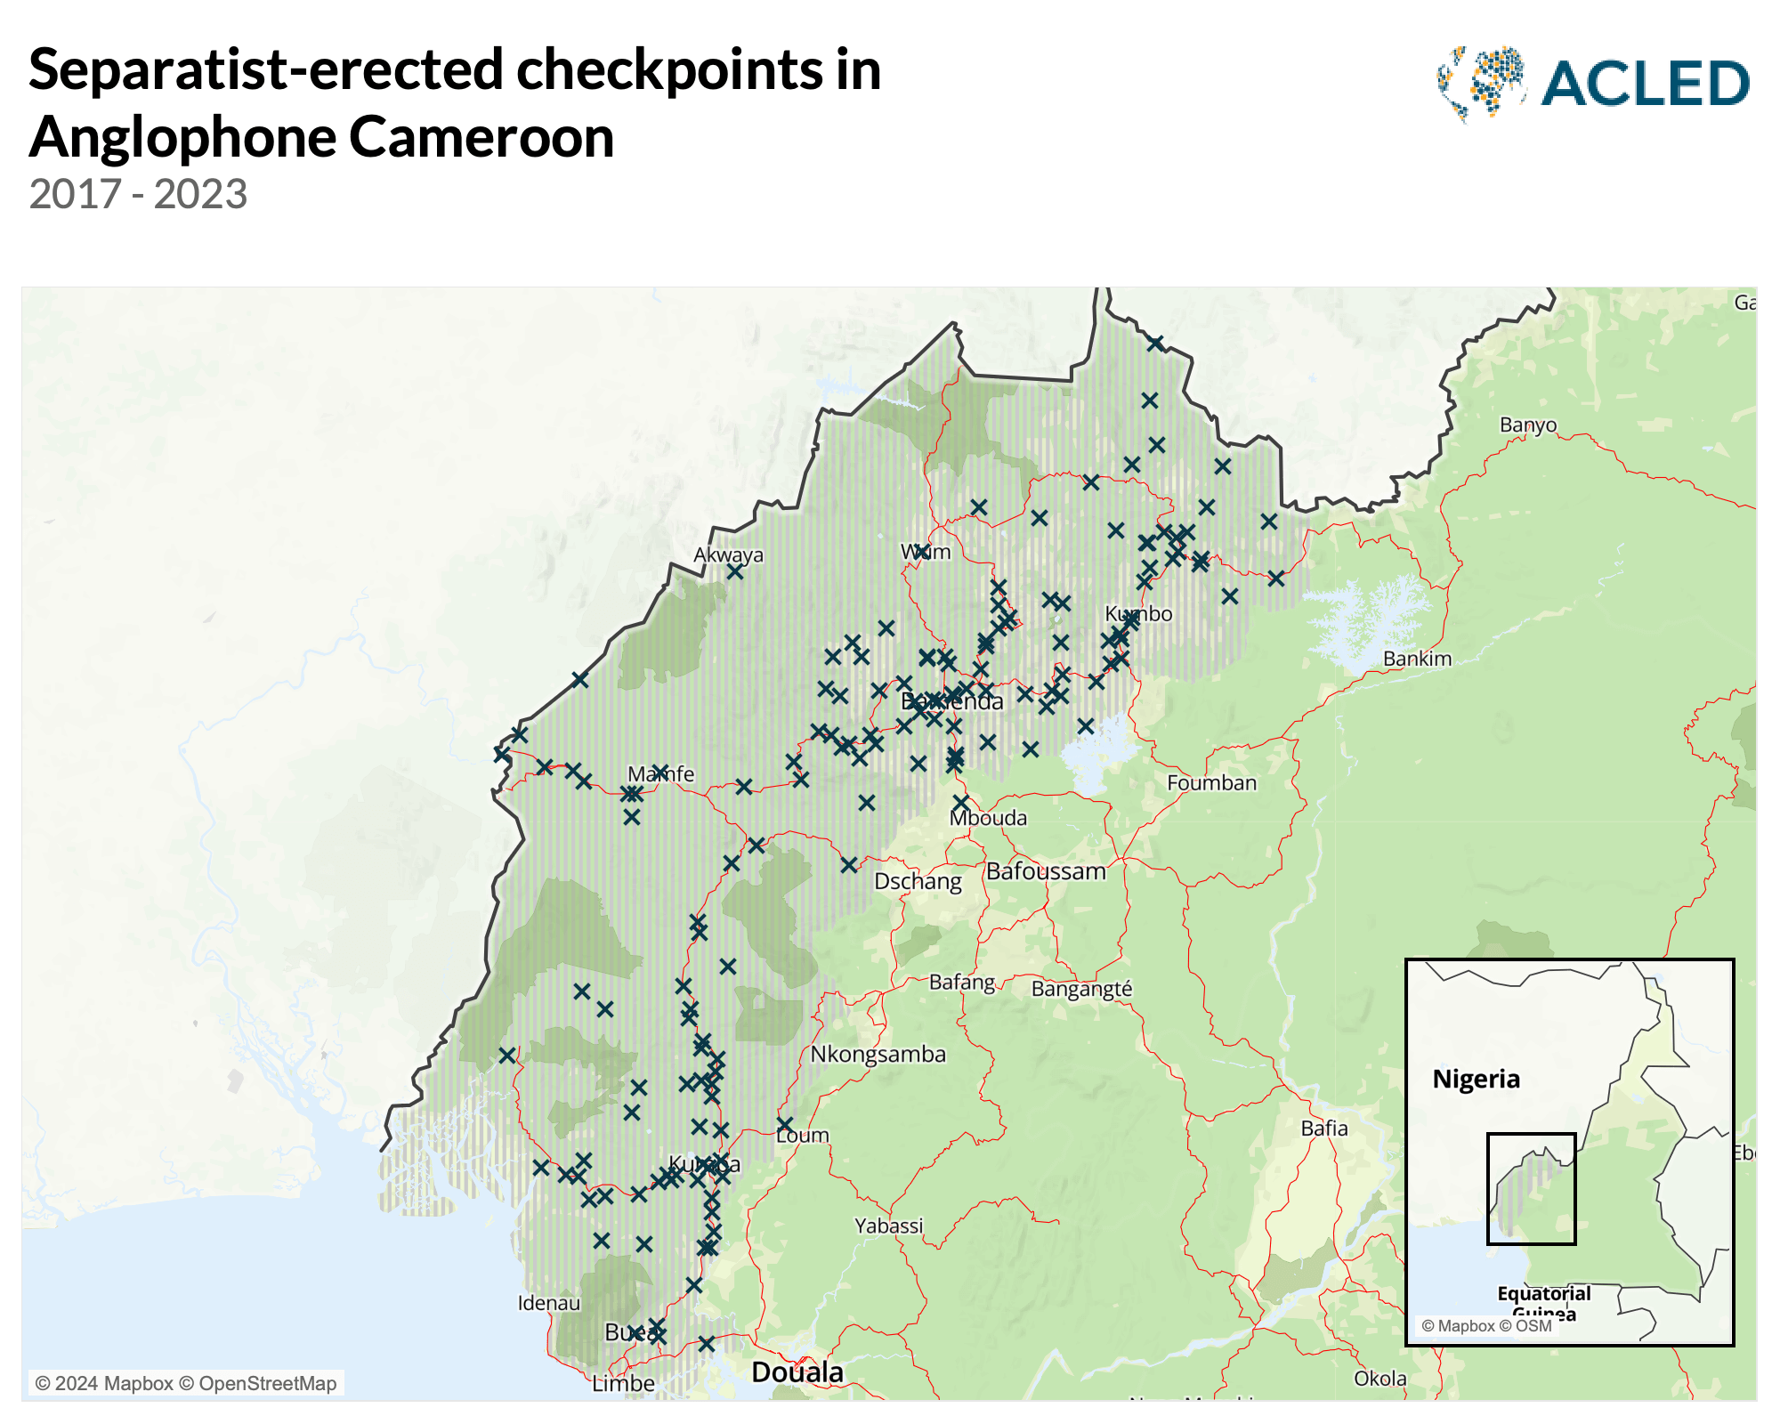
Task: Click the Foumban town label
Action: pos(1211,782)
